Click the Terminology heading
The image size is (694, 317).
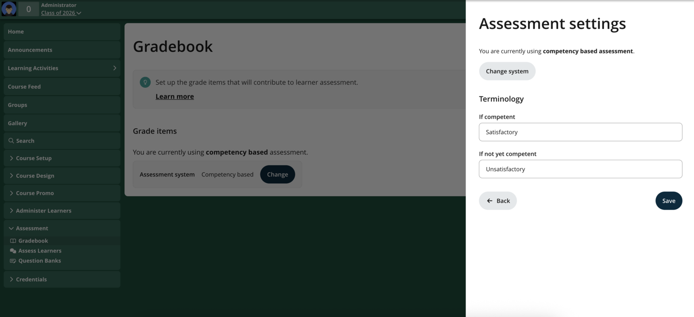coord(501,99)
